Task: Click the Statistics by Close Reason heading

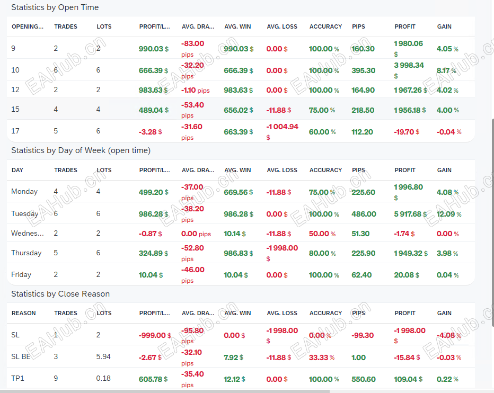Action: (60, 294)
